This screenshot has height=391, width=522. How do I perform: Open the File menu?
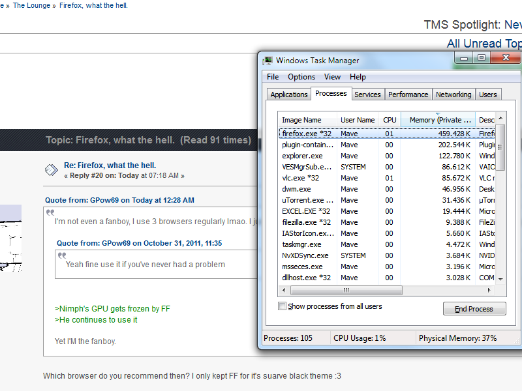pyautogui.click(x=273, y=77)
